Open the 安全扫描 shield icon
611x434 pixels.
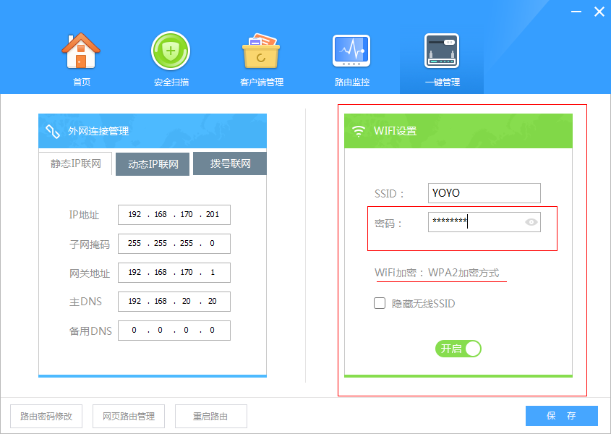[171, 51]
